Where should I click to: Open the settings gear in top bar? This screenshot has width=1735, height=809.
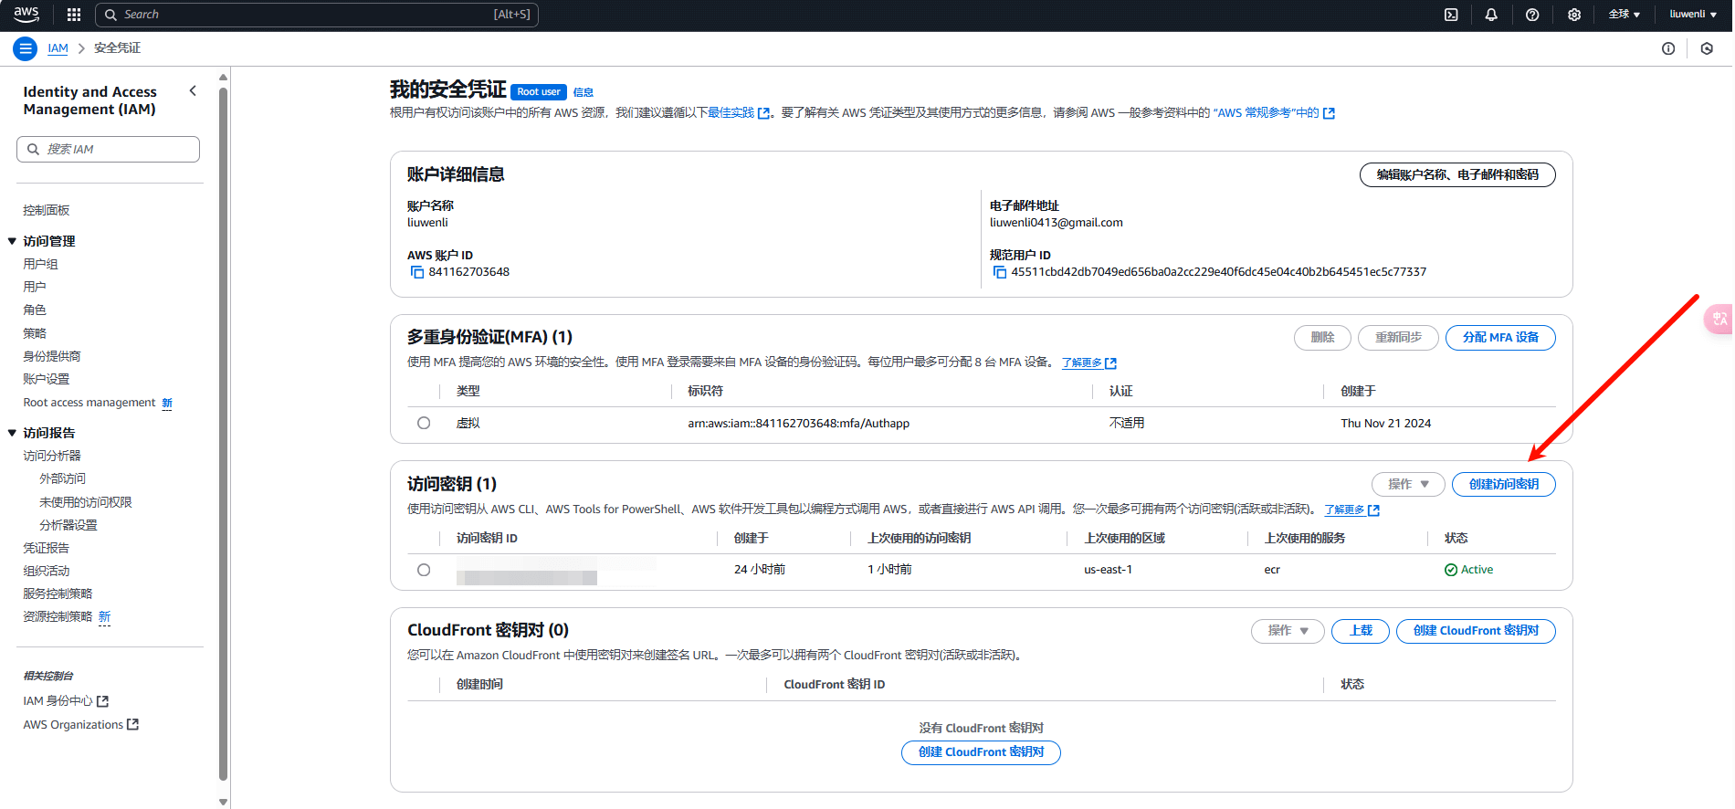pyautogui.click(x=1574, y=15)
